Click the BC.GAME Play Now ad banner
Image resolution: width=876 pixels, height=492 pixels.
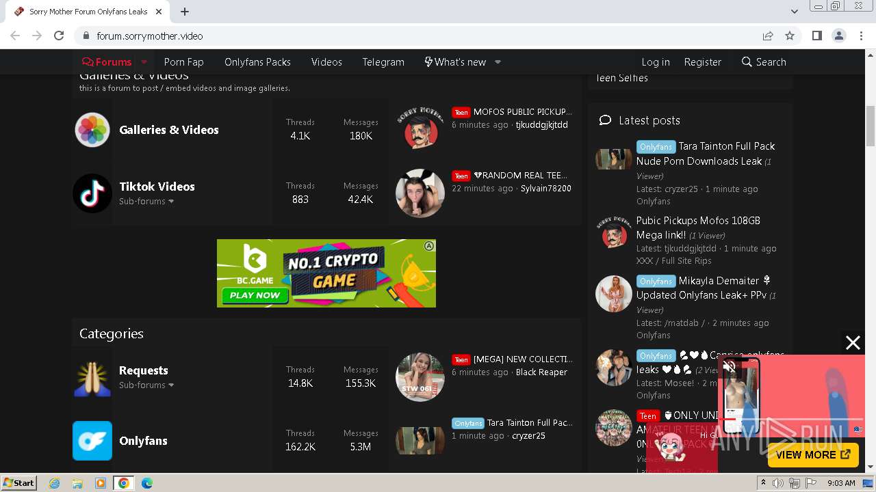click(x=326, y=273)
